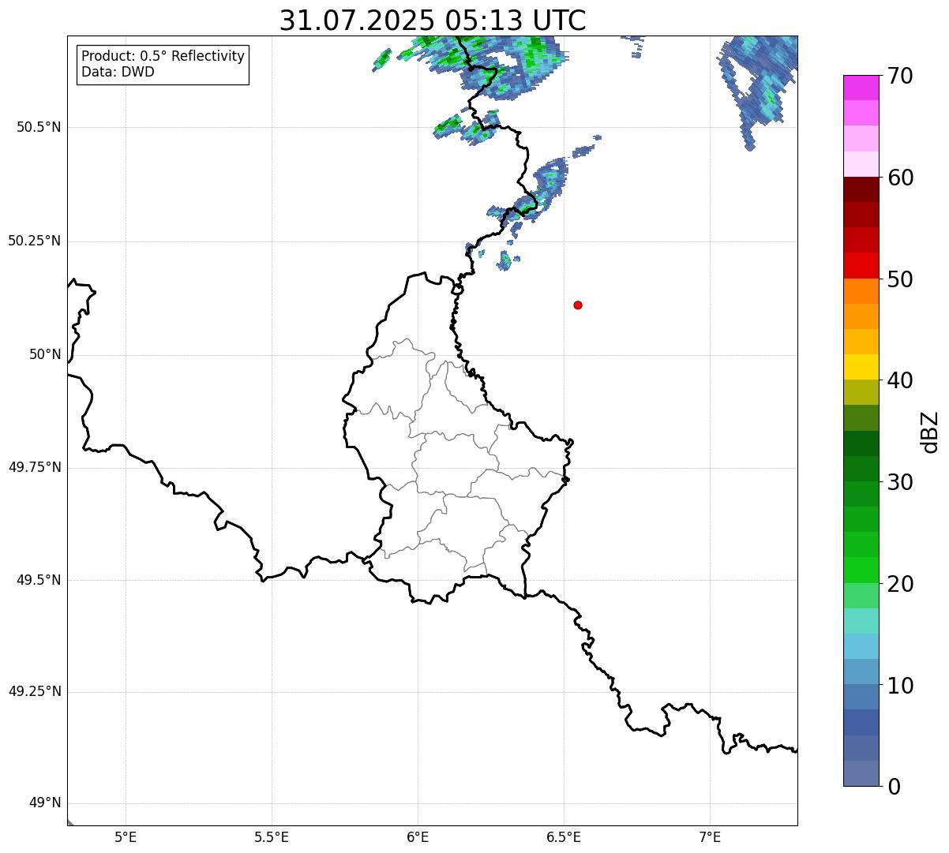Click longitude label "7°E"
Image resolution: width=949 pixels, height=853 pixels.
710,836
